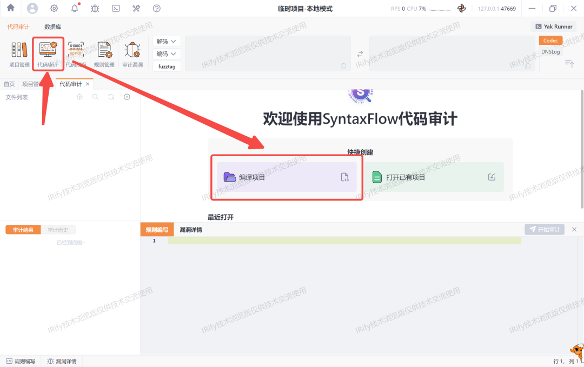Expand the 编码 dropdown

(x=167, y=54)
